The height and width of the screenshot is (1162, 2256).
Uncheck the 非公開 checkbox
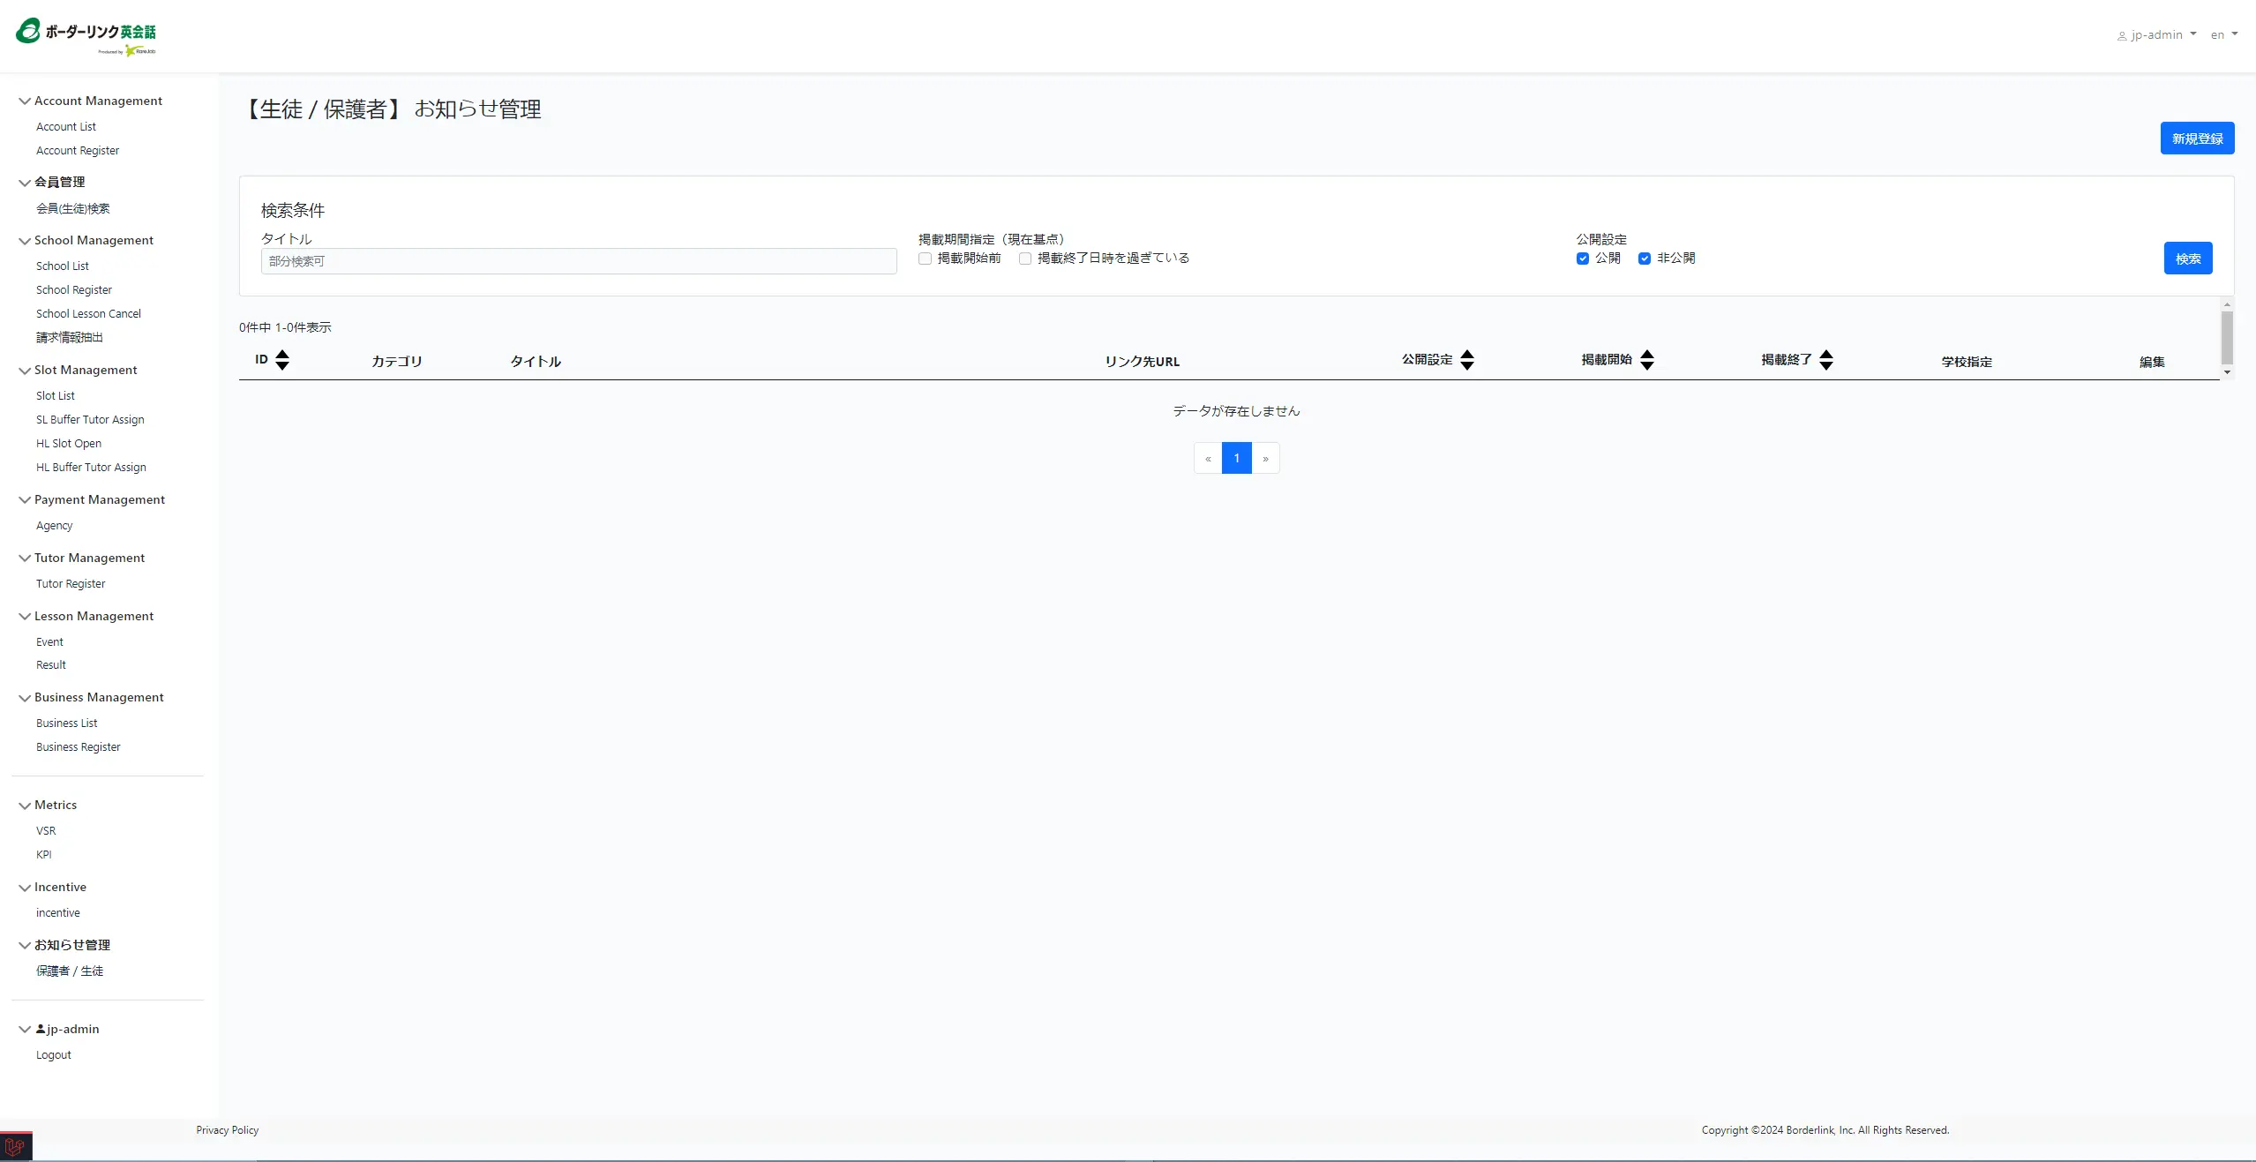click(x=1645, y=259)
